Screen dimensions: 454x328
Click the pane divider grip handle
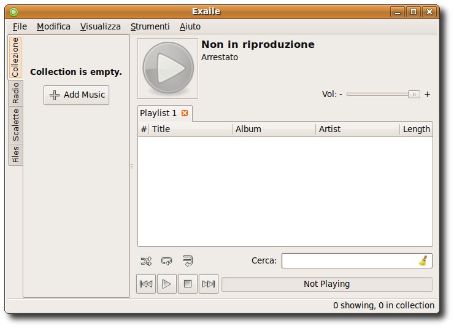click(x=132, y=166)
